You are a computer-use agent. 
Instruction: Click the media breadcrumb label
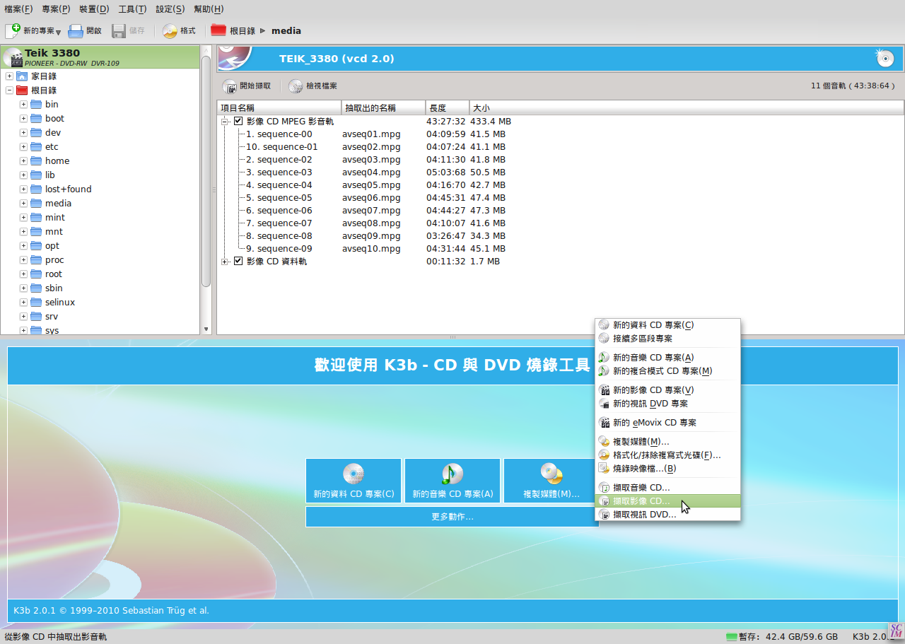(286, 31)
